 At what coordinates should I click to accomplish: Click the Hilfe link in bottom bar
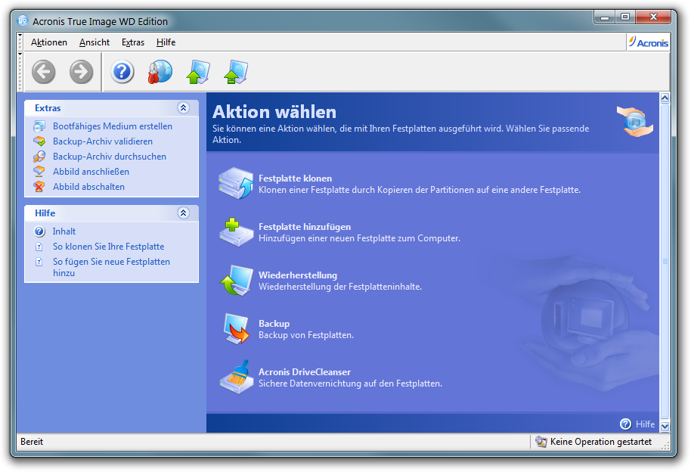(x=645, y=424)
